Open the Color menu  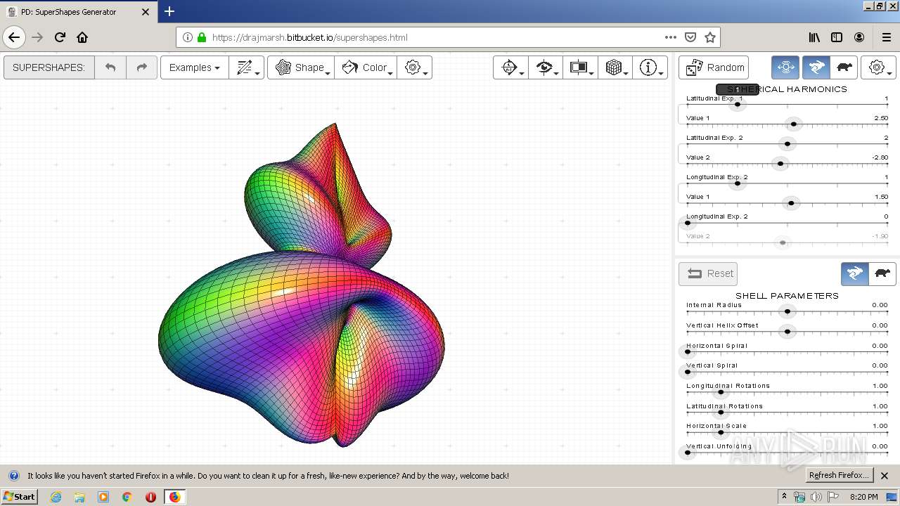[366, 67]
